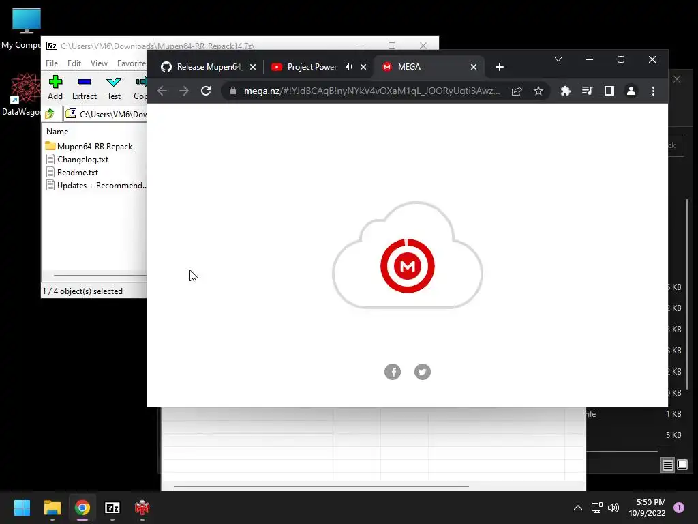
Task: Select Readme.txt in 7-Zip
Action: click(x=72, y=172)
